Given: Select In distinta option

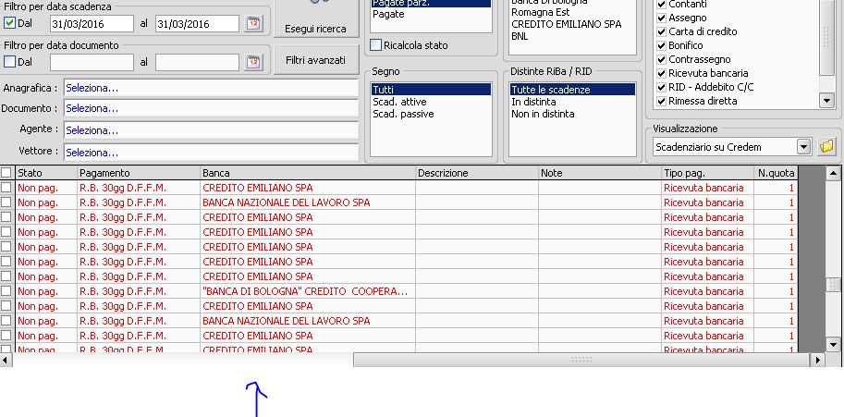Looking at the screenshot, I should [x=572, y=102].
